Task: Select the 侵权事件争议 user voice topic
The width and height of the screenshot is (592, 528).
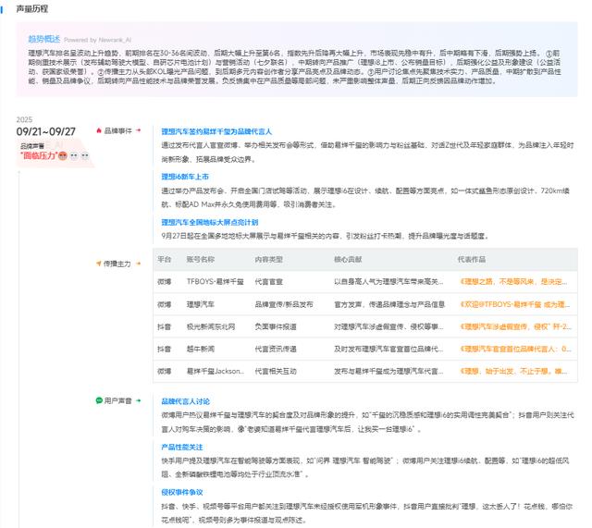Action: (183, 492)
